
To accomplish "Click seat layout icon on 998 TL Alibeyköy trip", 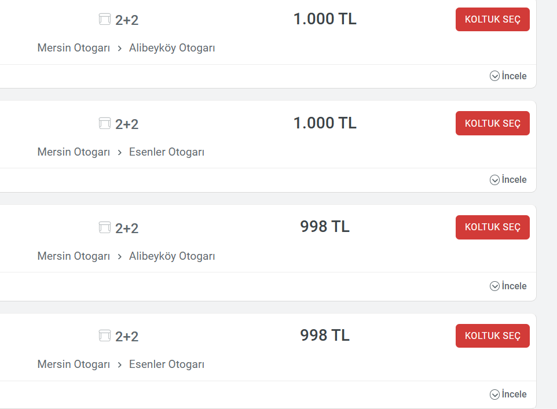I will [x=104, y=227].
